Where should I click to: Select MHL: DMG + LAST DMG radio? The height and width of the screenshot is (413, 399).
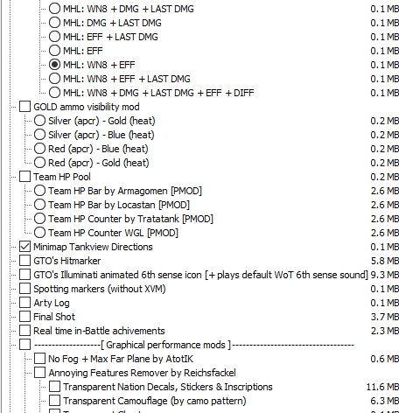(54, 23)
